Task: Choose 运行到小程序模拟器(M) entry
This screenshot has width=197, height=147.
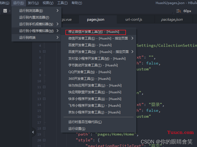Action: (x=36, y=31)
